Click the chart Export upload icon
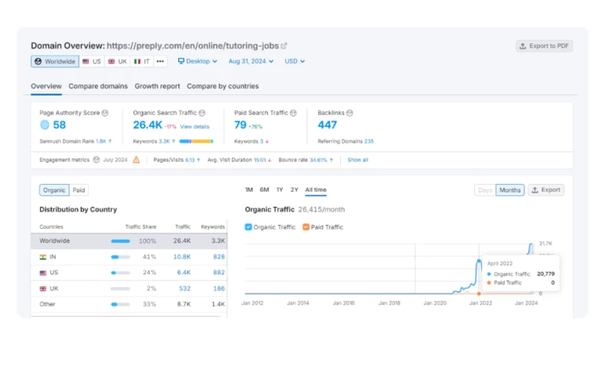This screenshot has width=609, height=365. pos(535,190)
